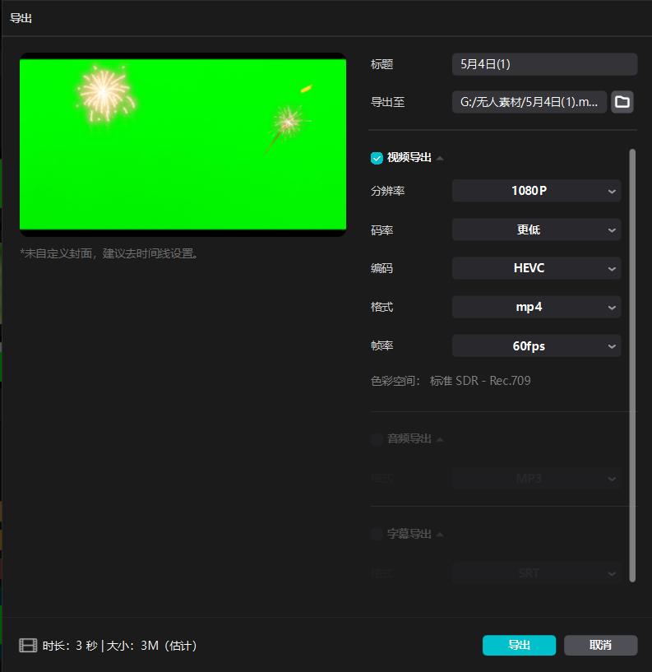Collapse the 视频导出 section arrow
The width and height of the screenshot is (652, 672).
[x=440, y=158]
